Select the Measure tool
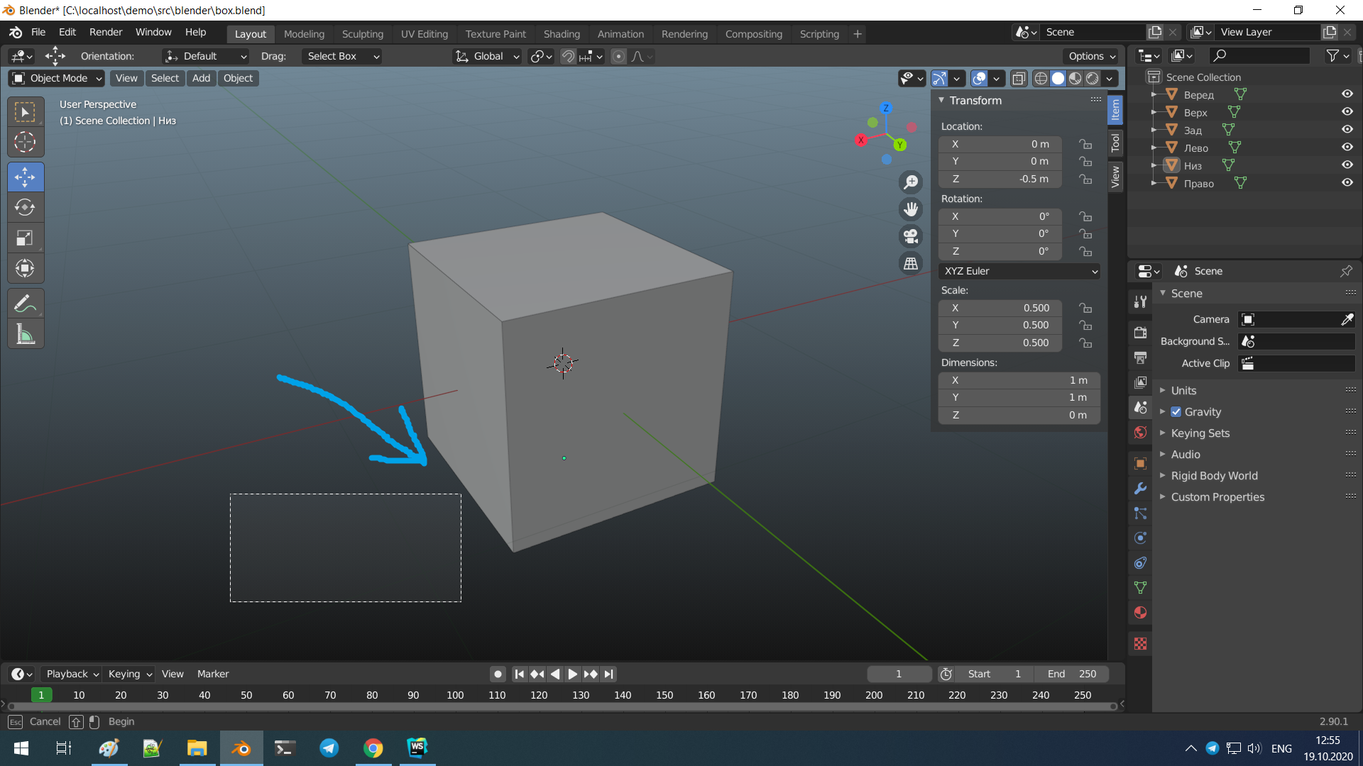 click(x=26, y=333)
